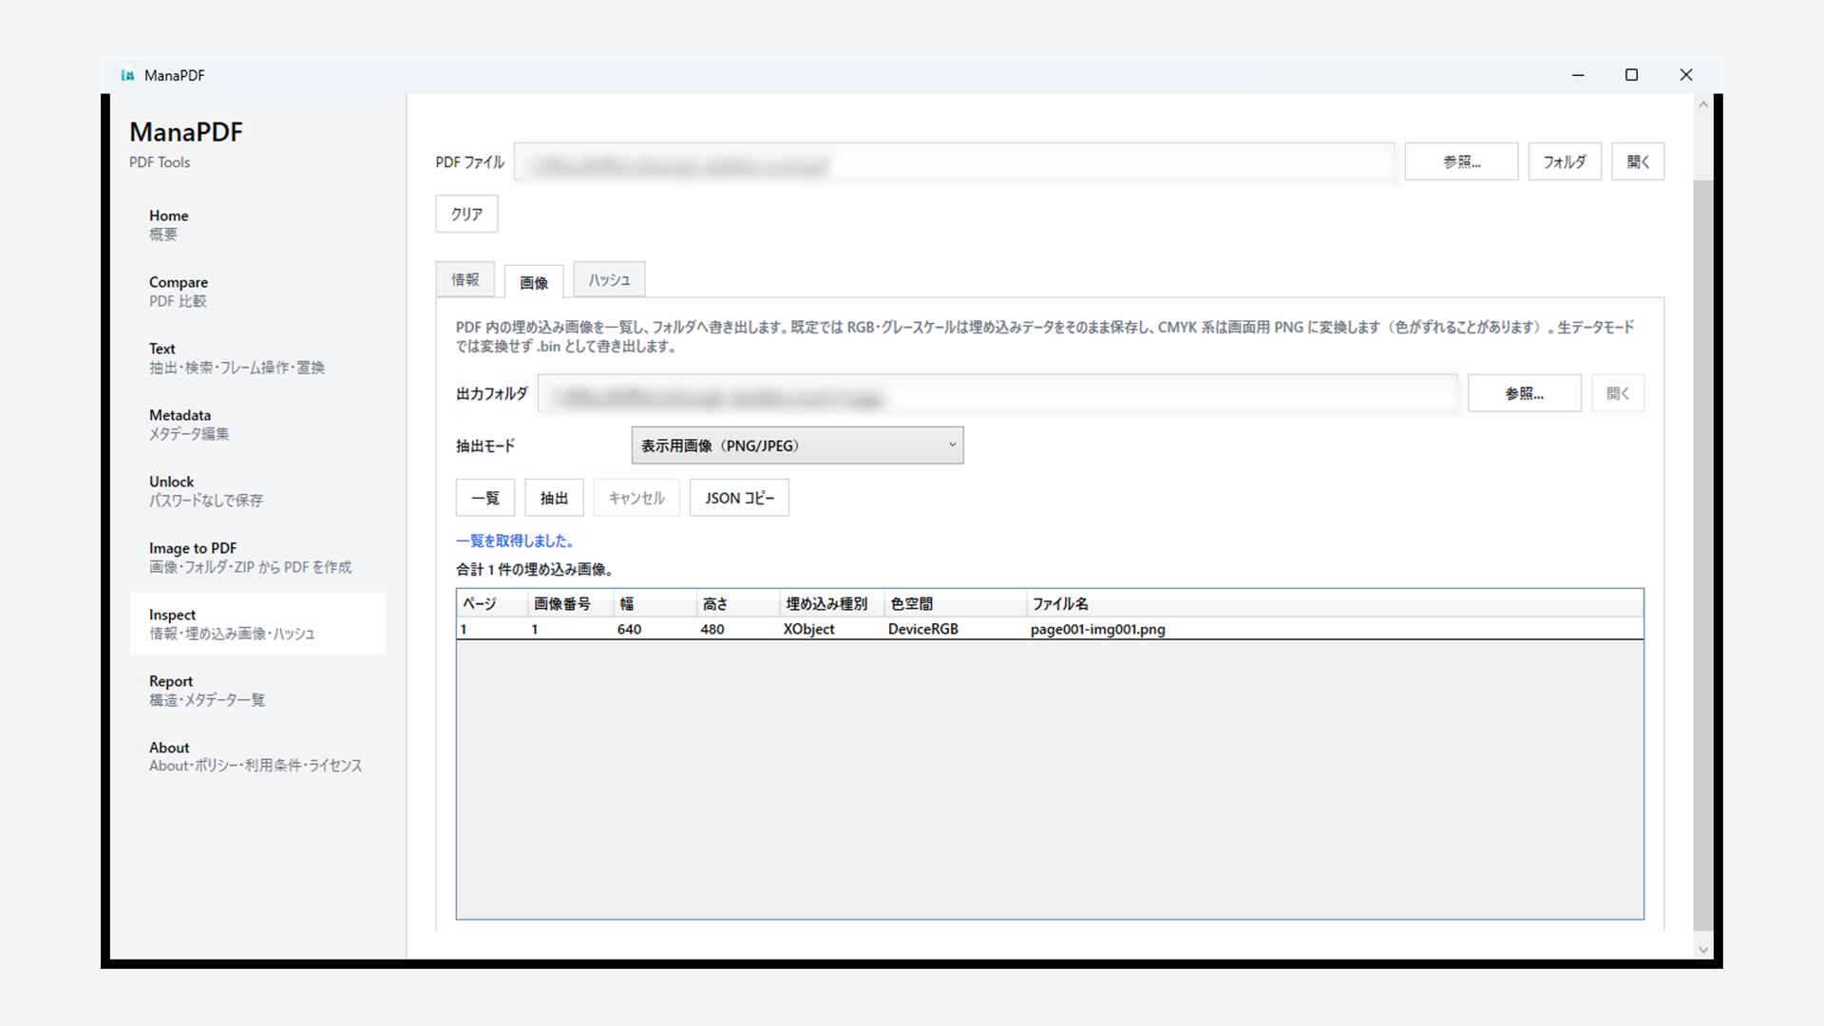Screen dimensions: 1824x1026
Task: Click the フォルダ button
Action: coord(1565,161)
